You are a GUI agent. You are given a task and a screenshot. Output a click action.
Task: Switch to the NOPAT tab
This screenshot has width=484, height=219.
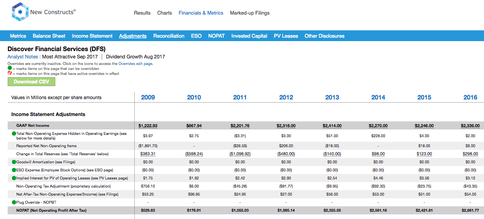(x=216, y=36)
